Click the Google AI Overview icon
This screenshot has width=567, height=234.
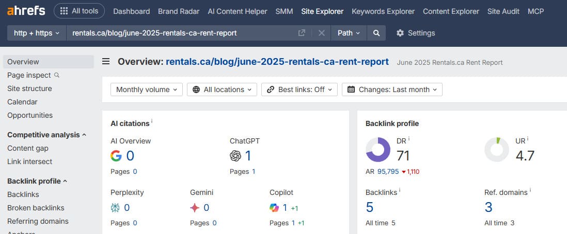pyautogui.click(x=116, y=156)
